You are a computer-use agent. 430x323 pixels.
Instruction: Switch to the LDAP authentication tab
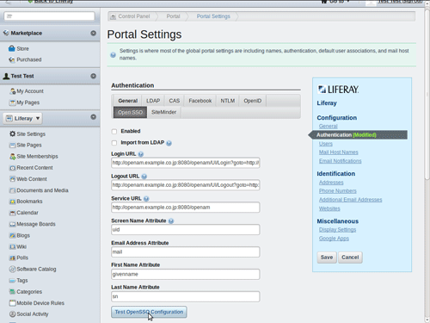153,101
